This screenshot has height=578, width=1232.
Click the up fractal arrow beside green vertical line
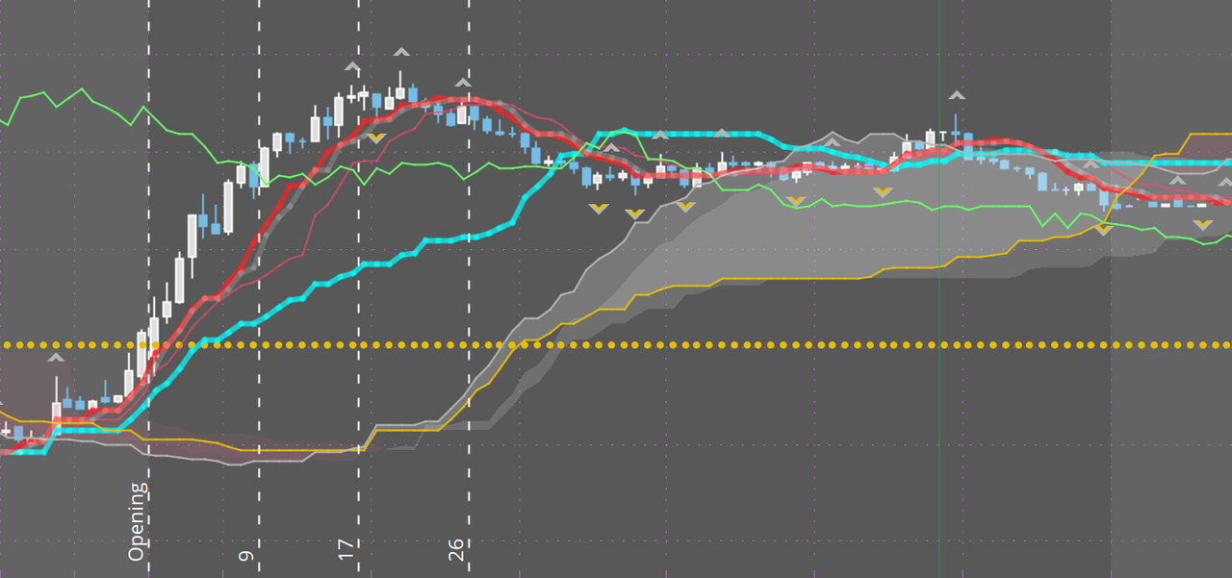tap(956, 95)
